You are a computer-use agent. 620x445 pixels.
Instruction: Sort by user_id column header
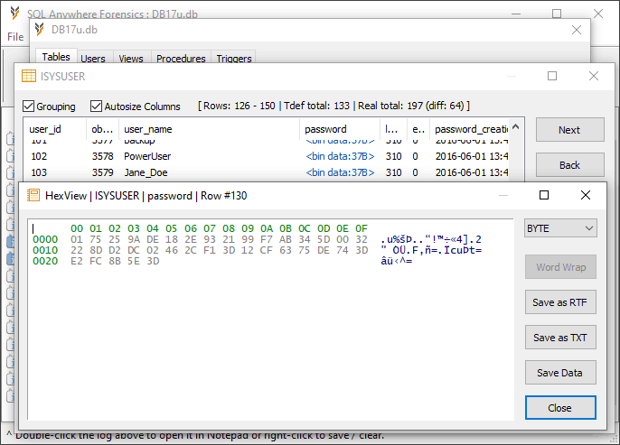point(54,129)
